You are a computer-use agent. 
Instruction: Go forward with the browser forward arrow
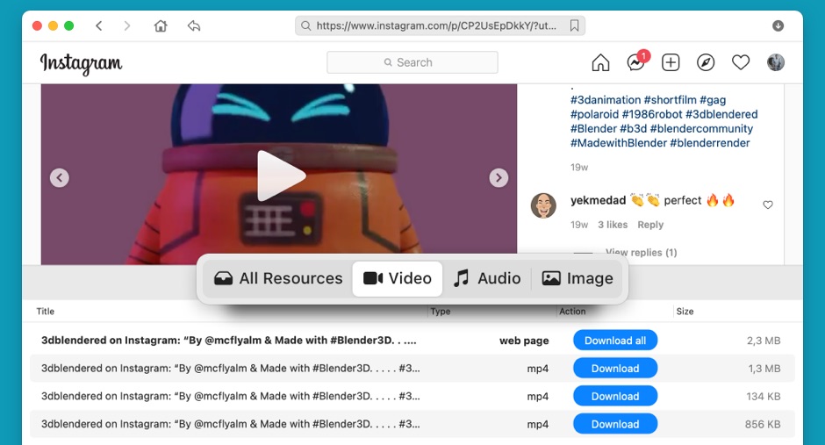point(126,25)
